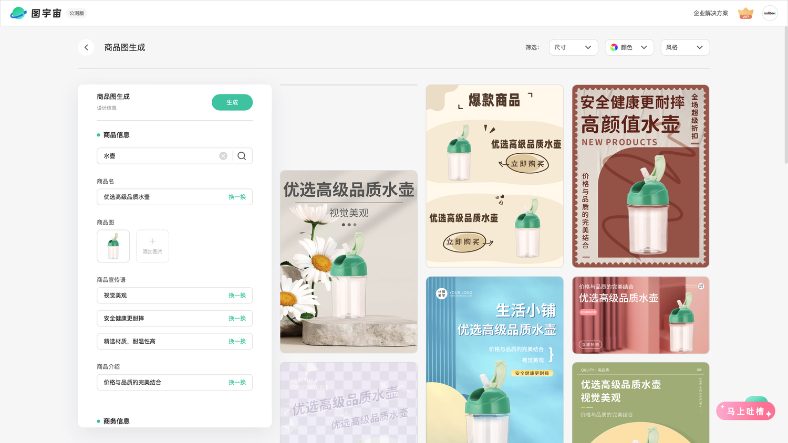This screenshot has width=788, height=443.
Task: Click 换一换 beside 视觉美观
Action: [237, 296]
